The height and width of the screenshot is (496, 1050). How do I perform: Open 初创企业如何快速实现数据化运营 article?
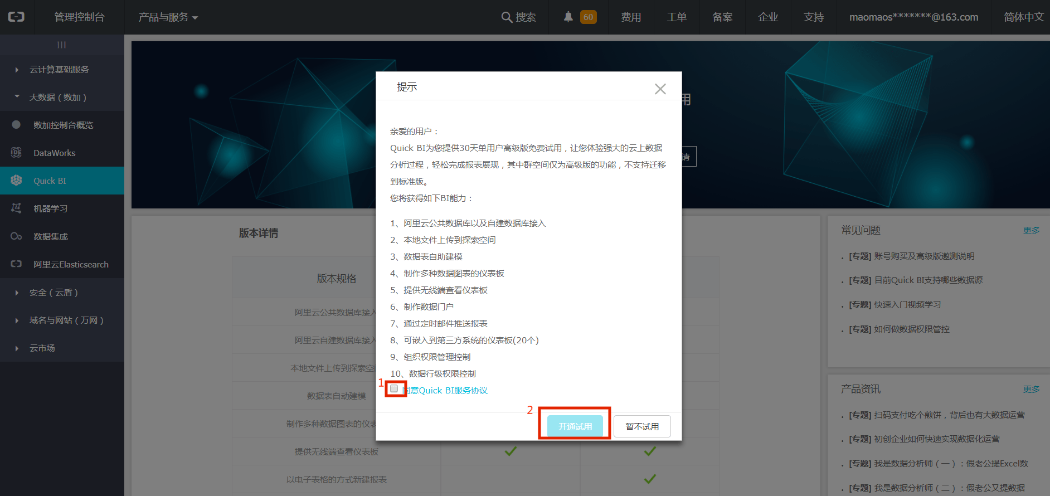point(924,439)
